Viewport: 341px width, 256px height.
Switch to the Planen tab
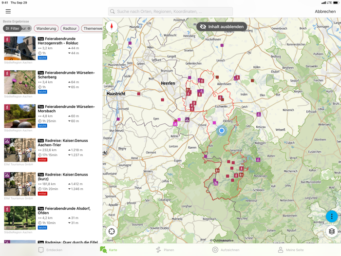pyautogui.click(x=165, y=250)
